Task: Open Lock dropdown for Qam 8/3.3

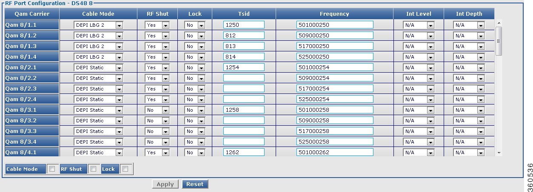Action: 195,131
